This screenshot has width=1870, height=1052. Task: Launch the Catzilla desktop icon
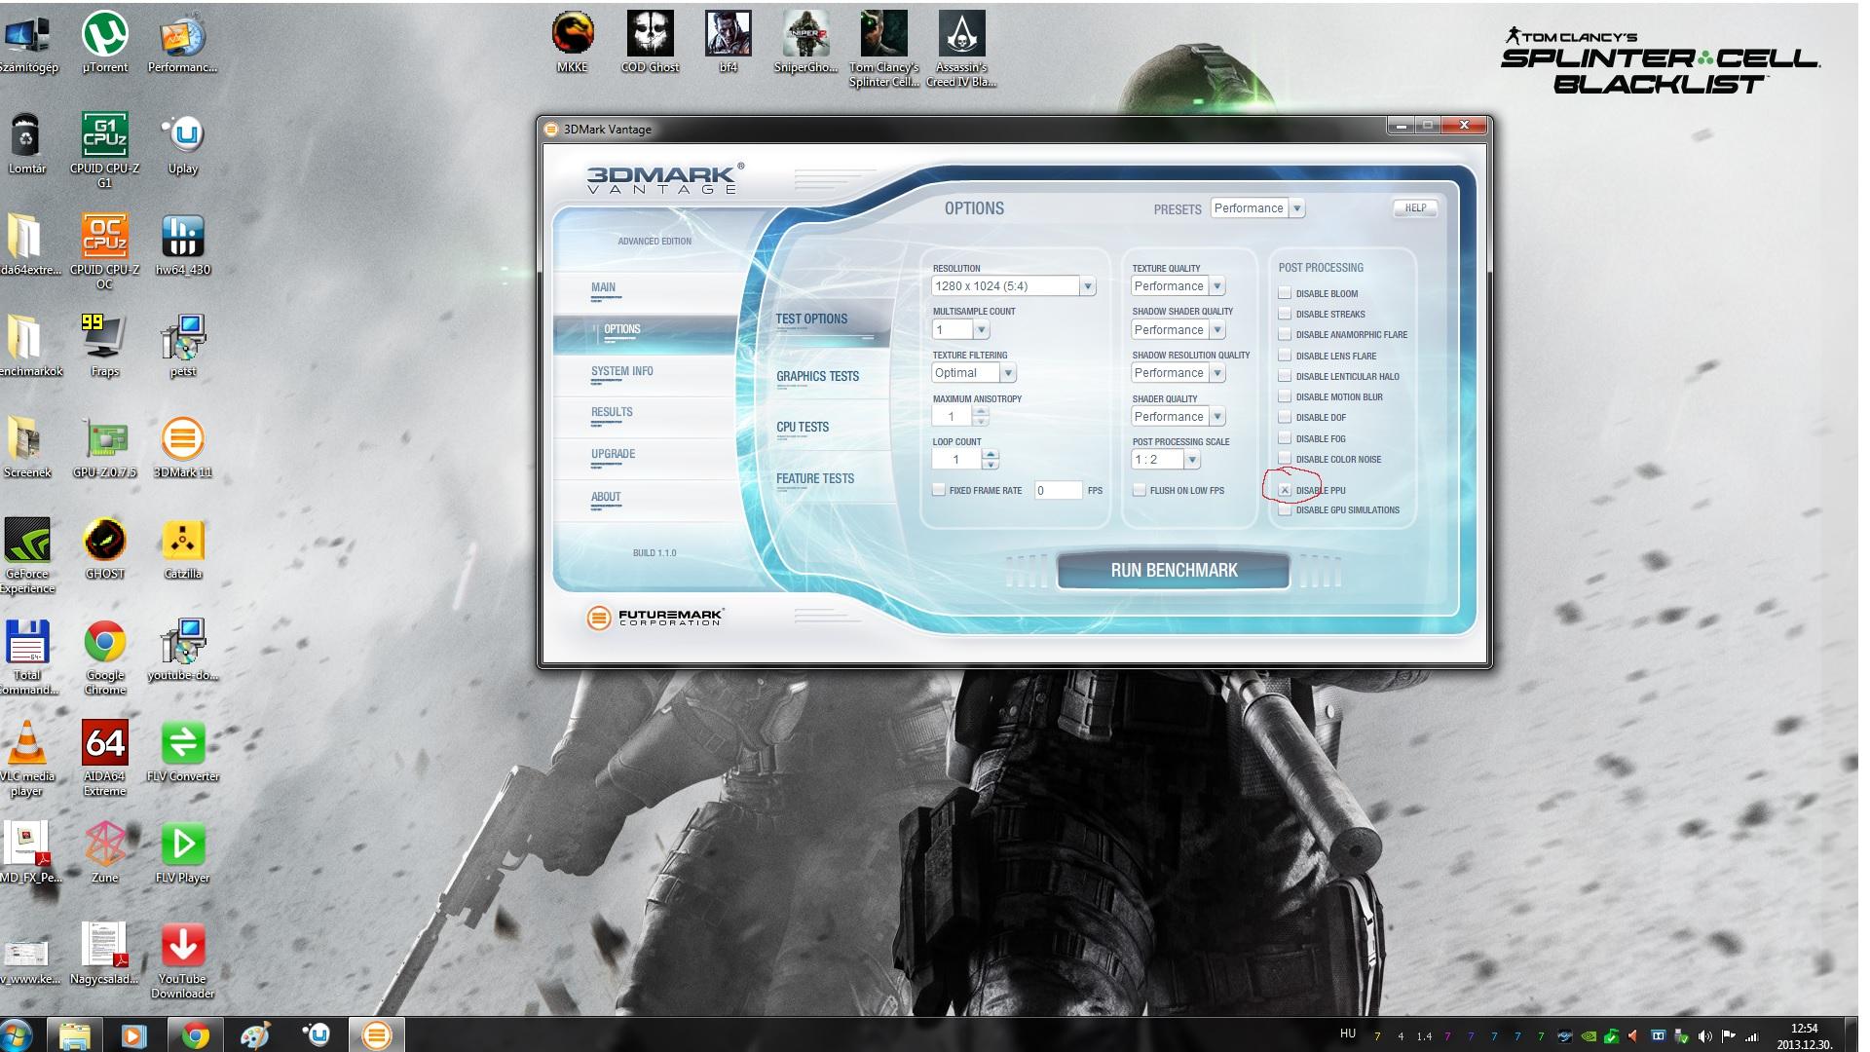pyautogui.click(x=183, y=549)
